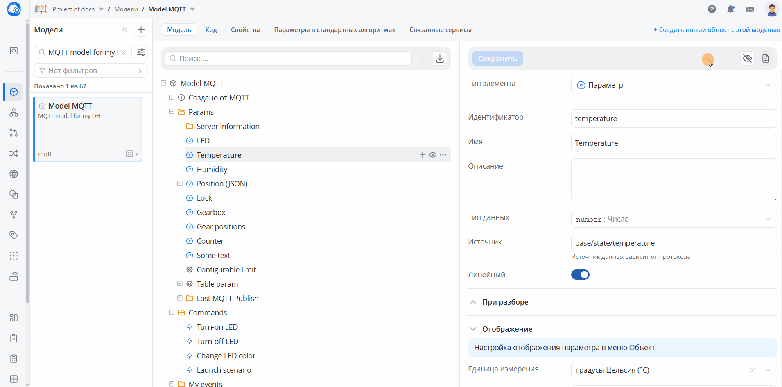Open notifications bell icon
The width and height of the screenshot is (782, 387).
731,9
